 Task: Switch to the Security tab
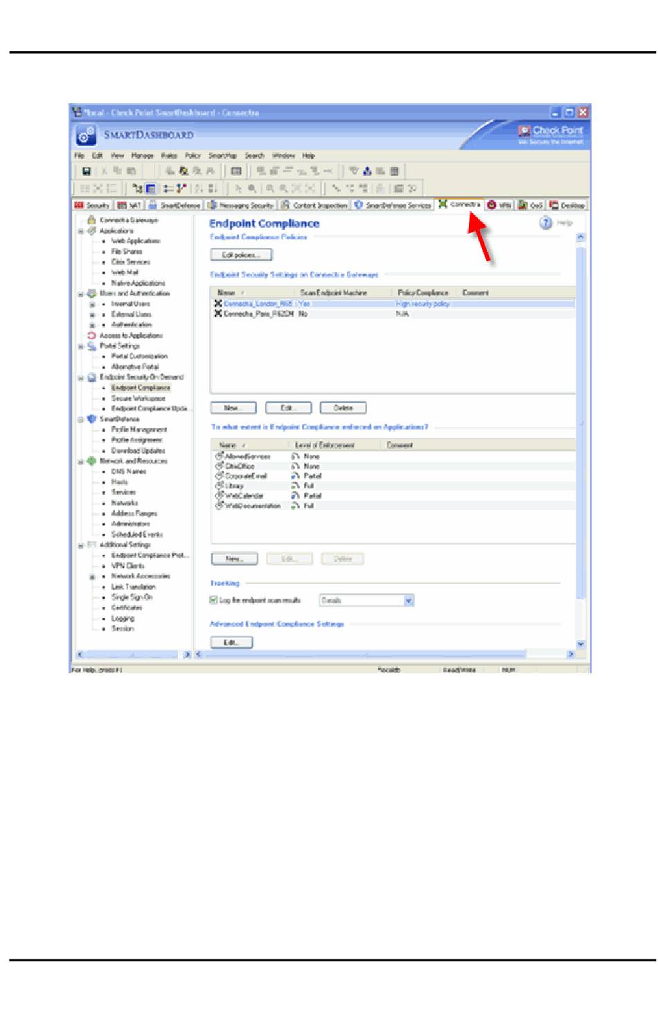point(93,205)
